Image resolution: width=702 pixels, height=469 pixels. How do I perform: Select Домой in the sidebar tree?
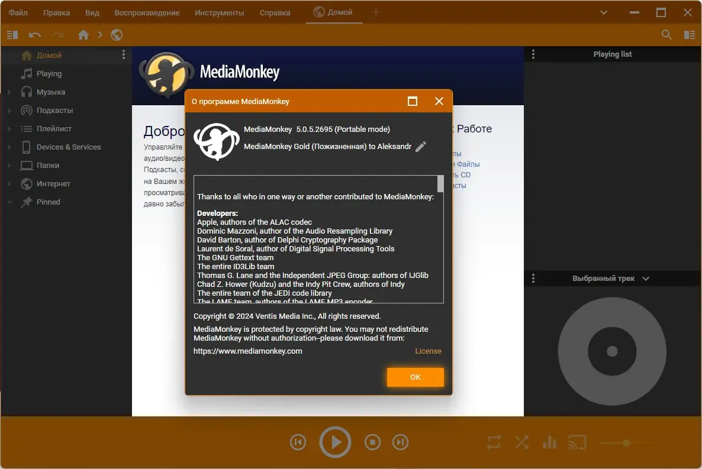pyautogui.click(x=49, y=55)
